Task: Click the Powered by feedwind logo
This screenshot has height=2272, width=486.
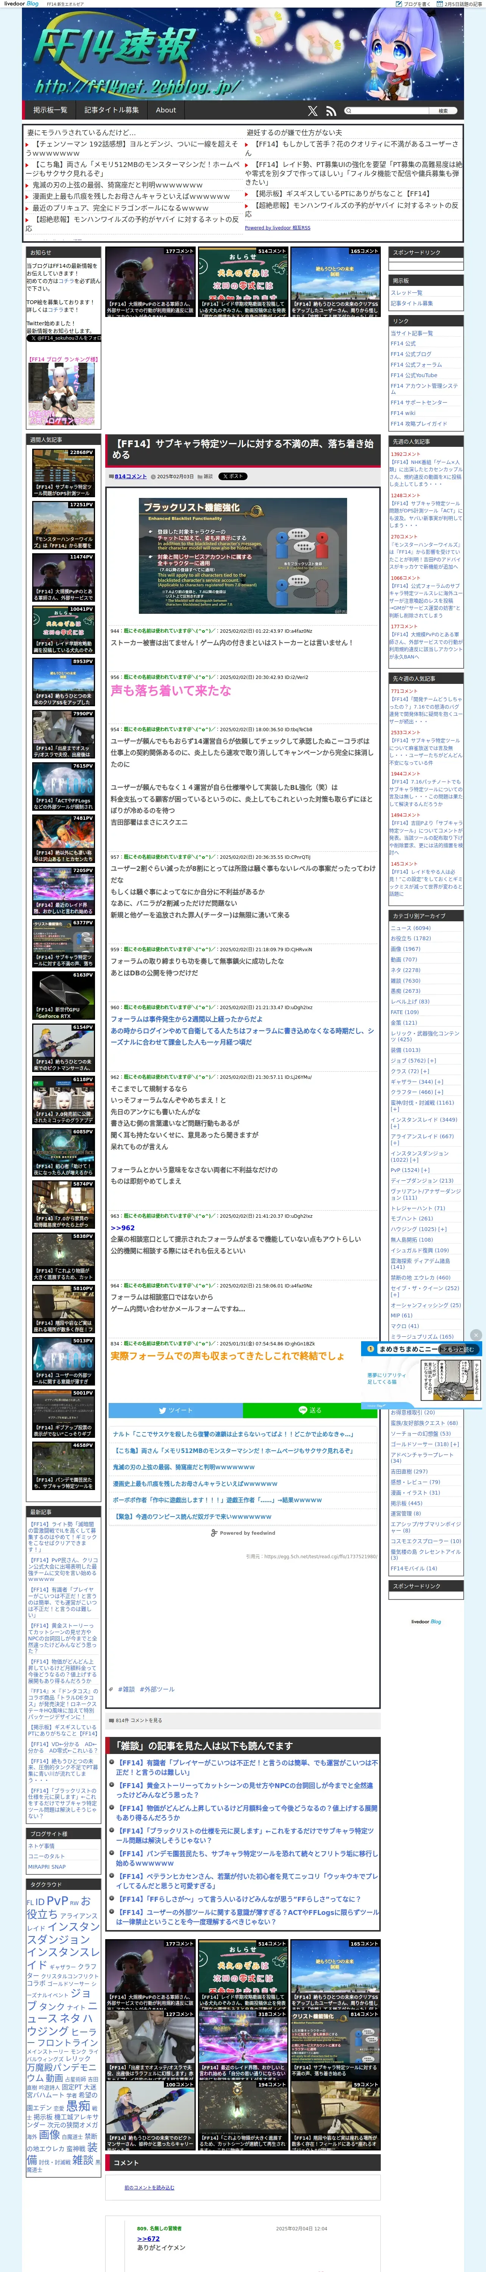Action: [x=243, y=1533]
